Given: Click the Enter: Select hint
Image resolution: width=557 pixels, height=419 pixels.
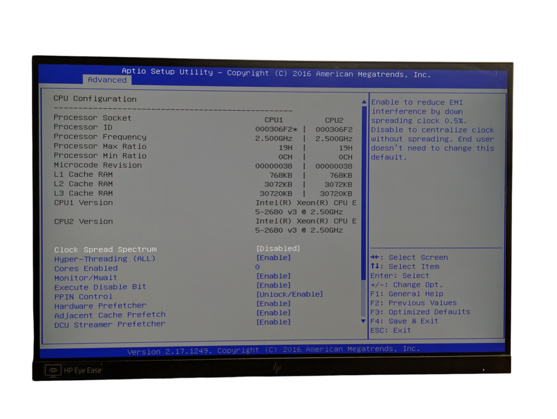Looking at the screenshot, I should pos(399,275).
